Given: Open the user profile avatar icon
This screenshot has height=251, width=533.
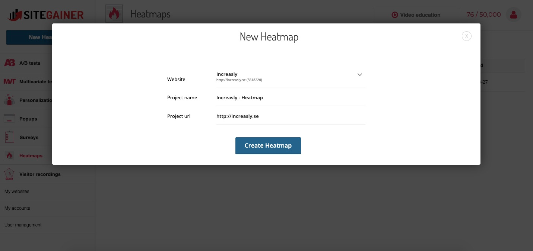Looking at the screenshot, I should [x=514, y=15].
